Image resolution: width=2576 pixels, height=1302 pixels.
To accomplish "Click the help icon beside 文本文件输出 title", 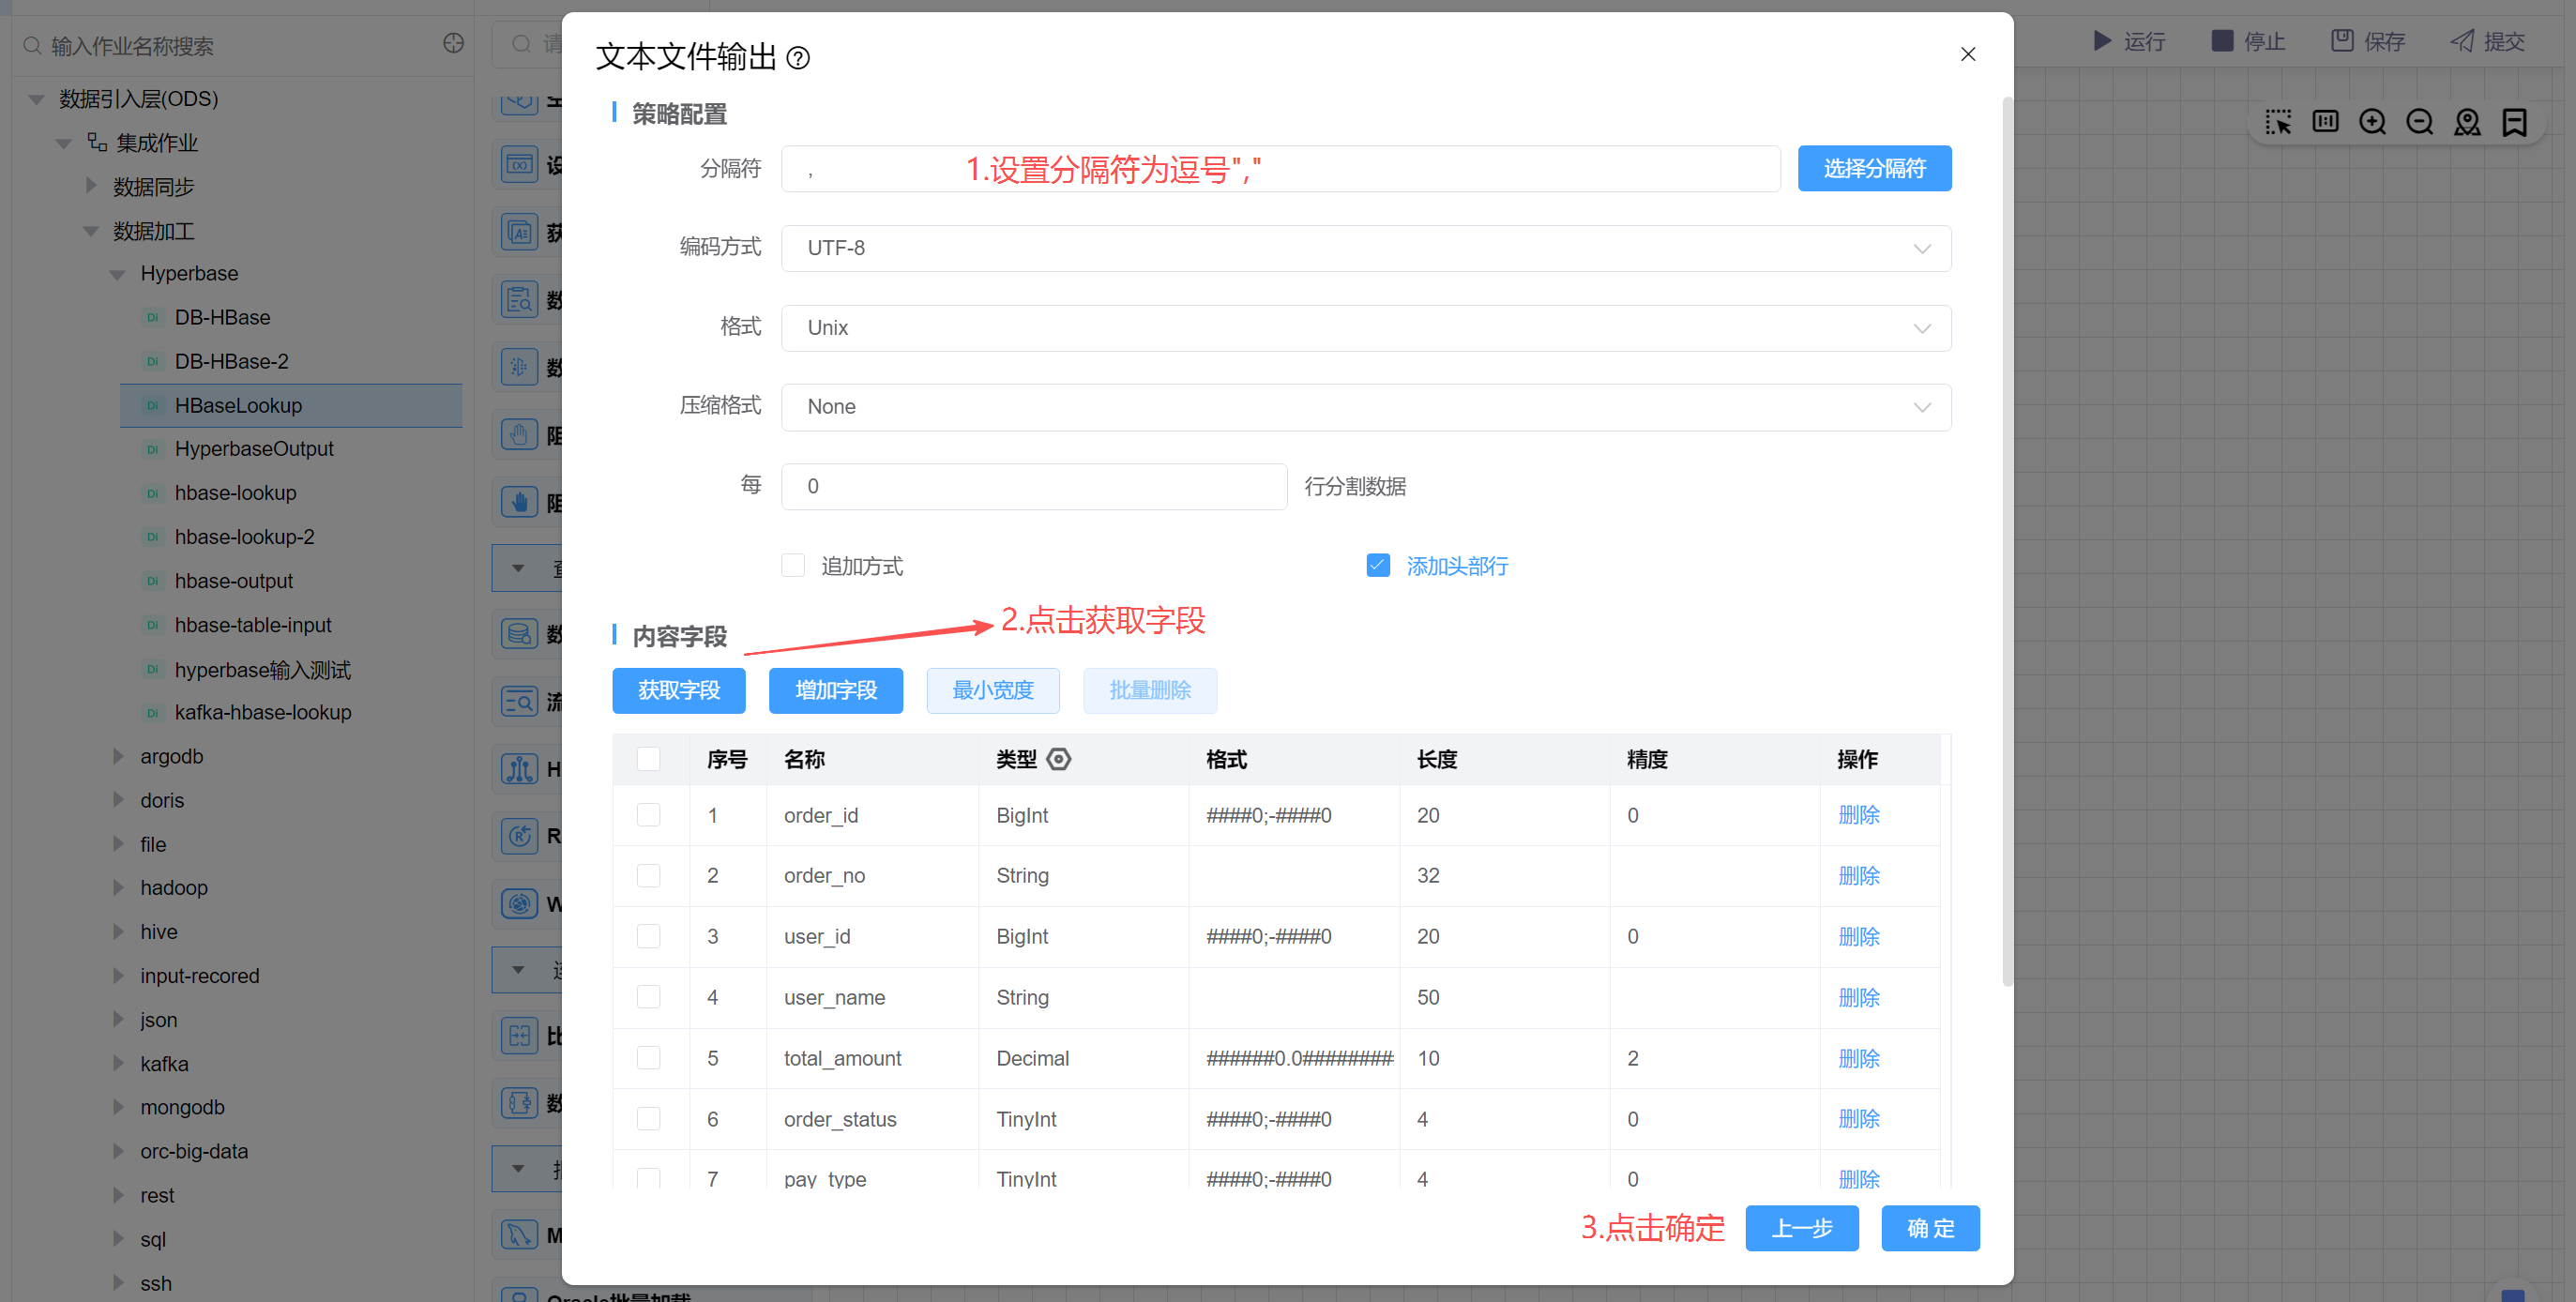I will [797, 58].
